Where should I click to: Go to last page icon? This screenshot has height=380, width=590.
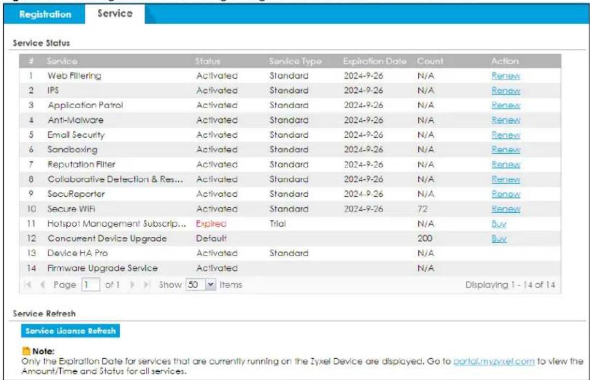pos(147,285)
